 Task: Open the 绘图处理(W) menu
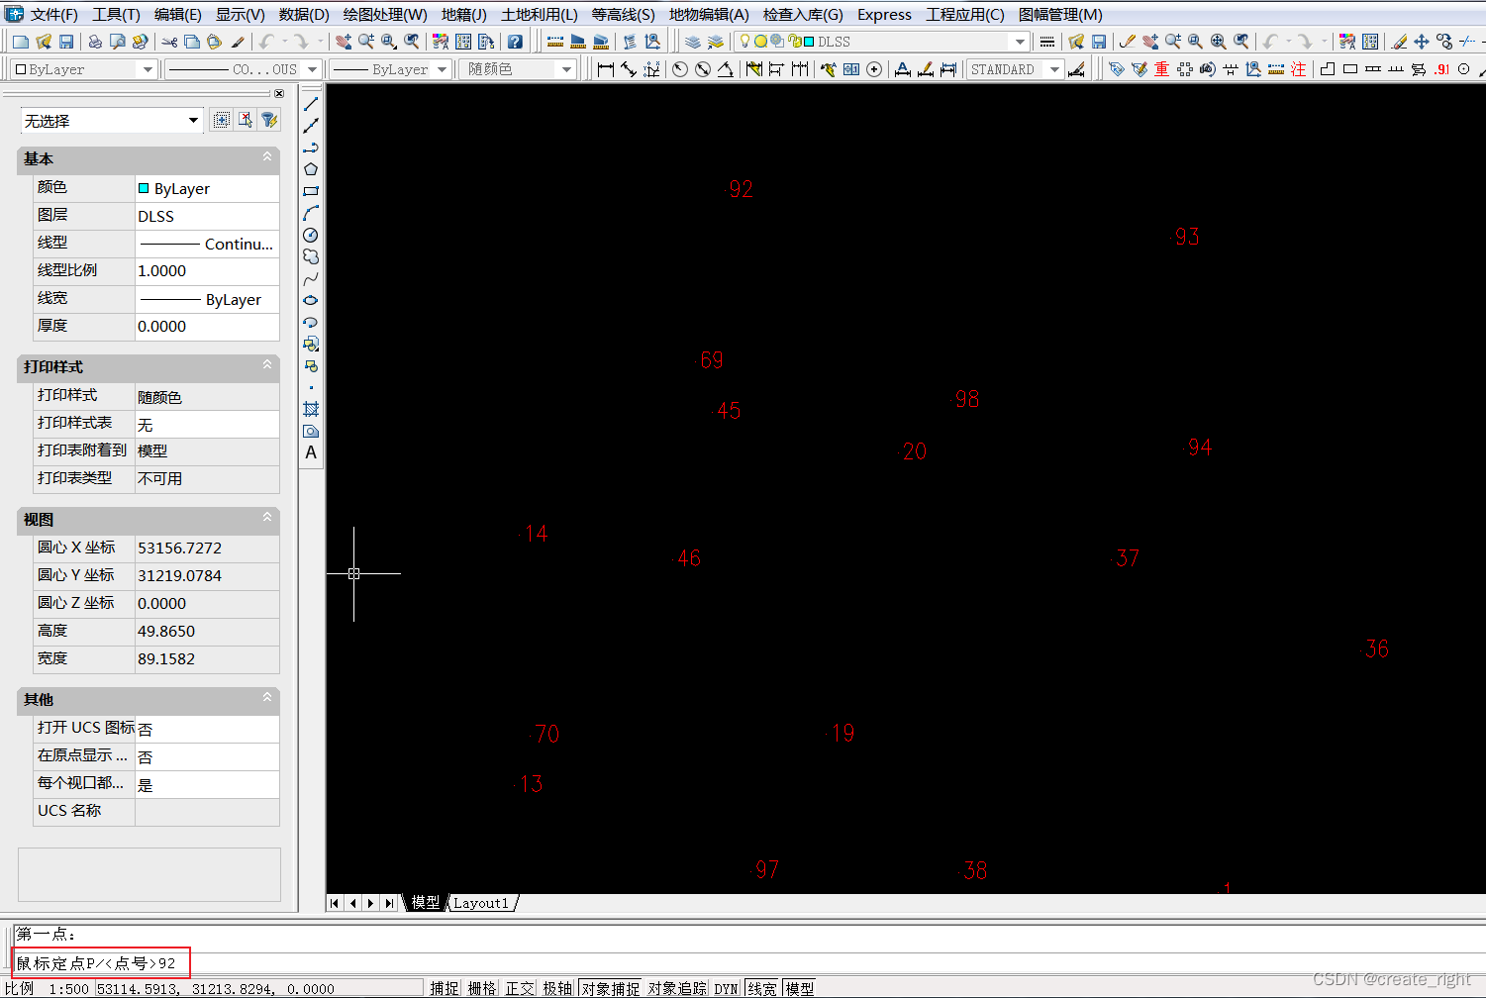pyautogui.click(x=385, y=15)
